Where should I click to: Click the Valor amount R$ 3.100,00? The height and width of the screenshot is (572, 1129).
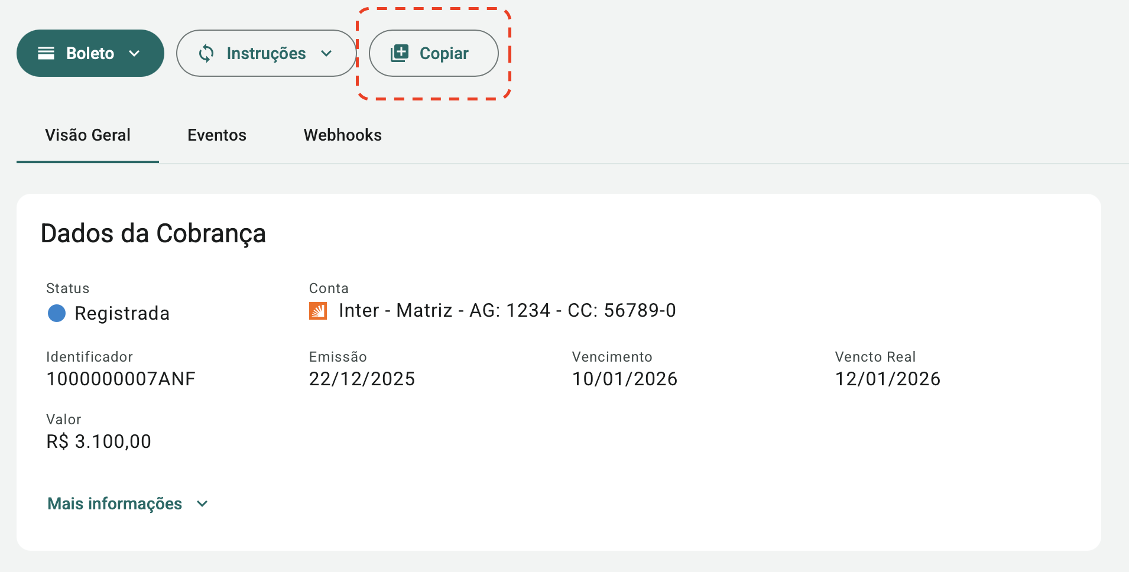tap(99, 441)
